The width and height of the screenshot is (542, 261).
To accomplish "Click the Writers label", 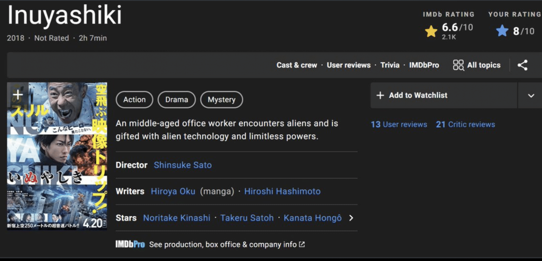I will (x=130, y=191).
